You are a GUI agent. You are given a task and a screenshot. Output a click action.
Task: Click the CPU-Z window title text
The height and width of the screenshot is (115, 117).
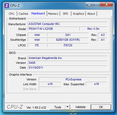15,6
